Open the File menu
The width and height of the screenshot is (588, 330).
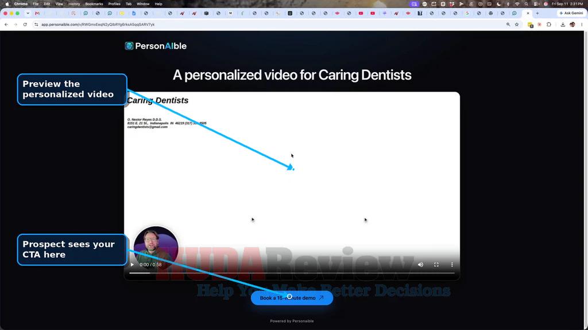(x=36, y=4)
